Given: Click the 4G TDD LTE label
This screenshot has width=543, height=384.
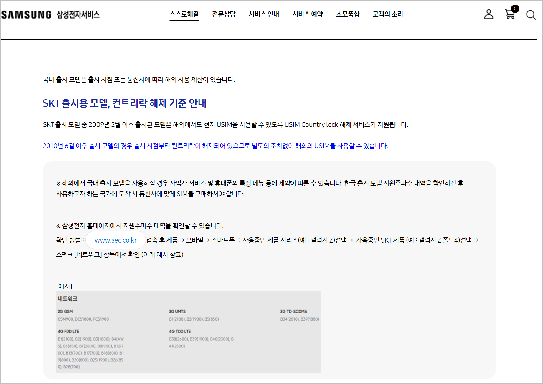Looking at the screenshot, I should (x=180, y=331).
